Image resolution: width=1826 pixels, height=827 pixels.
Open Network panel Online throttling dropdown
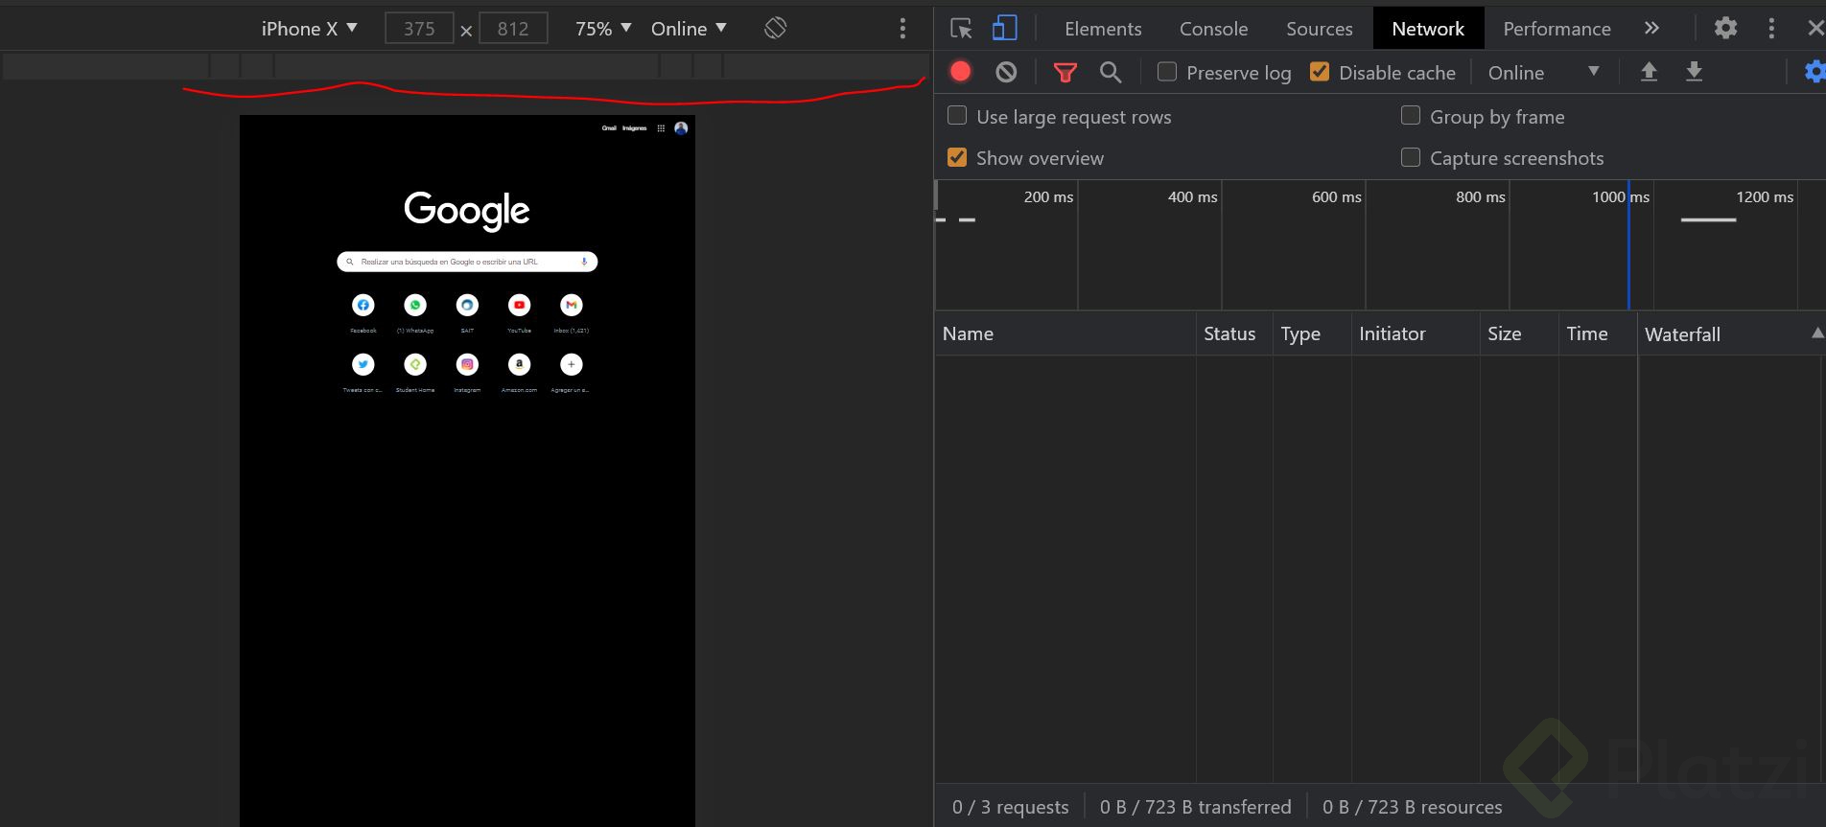point(1543,72)
